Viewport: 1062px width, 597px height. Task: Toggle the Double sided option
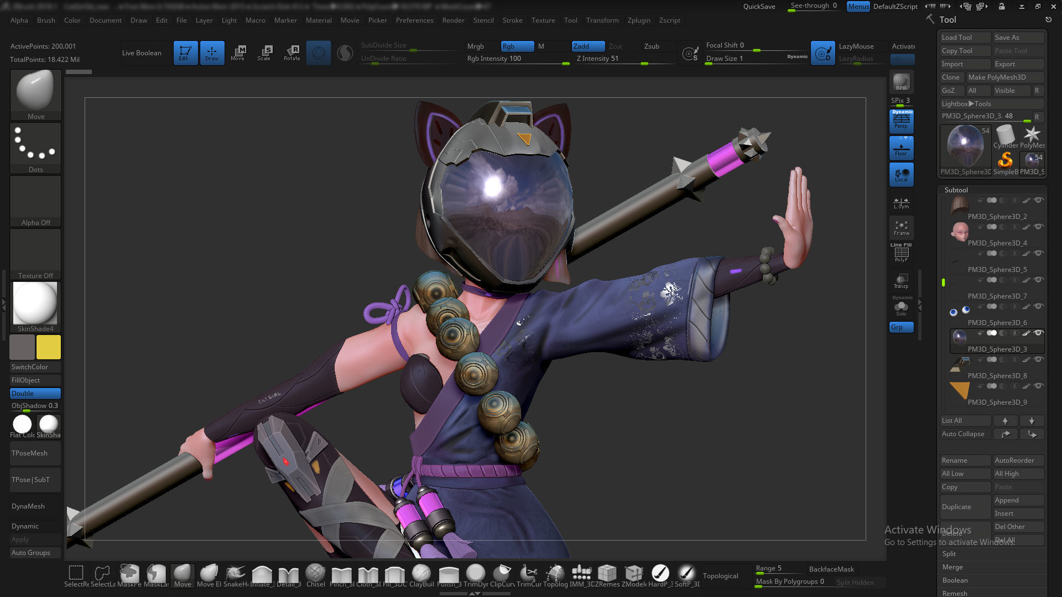[x=35, y=394]
